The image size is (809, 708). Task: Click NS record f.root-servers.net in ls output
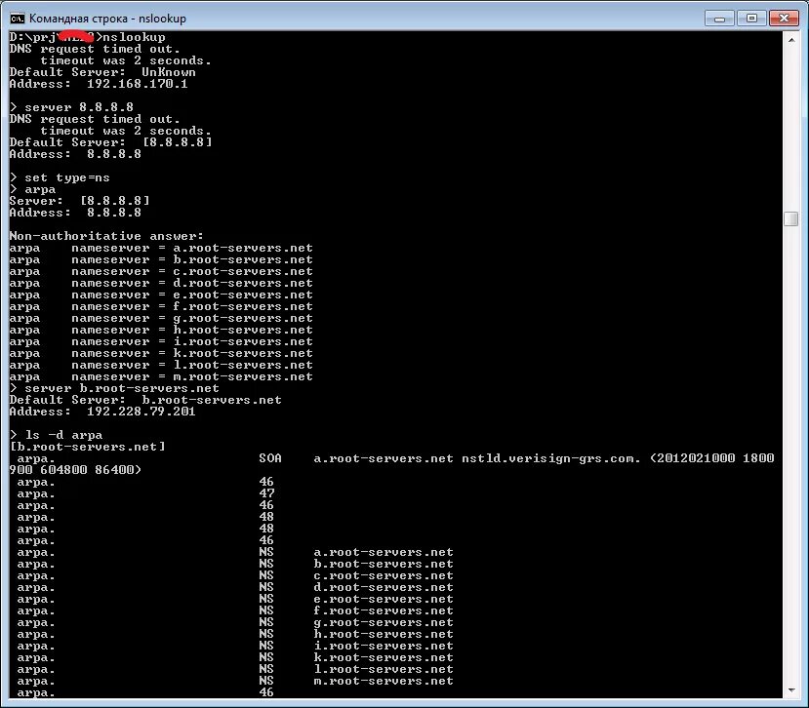[384, 611]
